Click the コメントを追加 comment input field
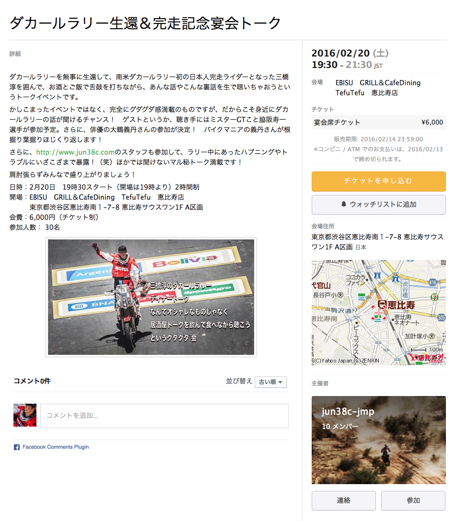The width and height of the screenshot is (456, 521). point(164,416)
